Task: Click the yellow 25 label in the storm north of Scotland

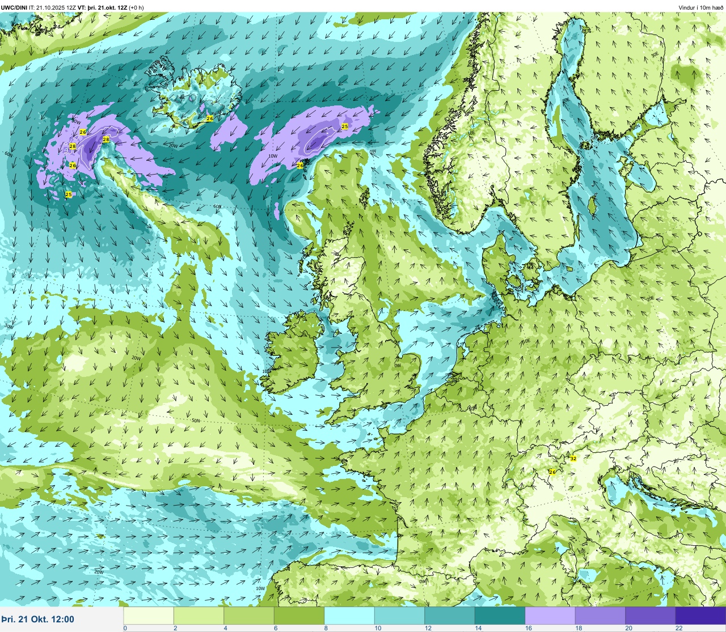Action: coord(345,126)
